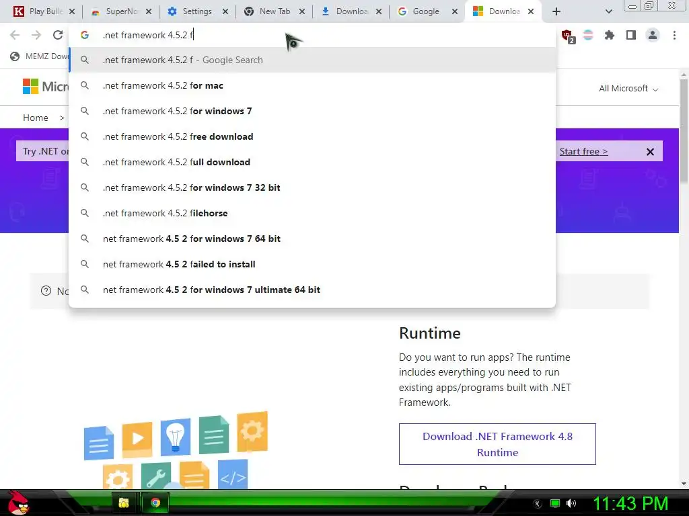Click the Google G icon in address bar
This screenshot has height=516, width=689.
85,35
